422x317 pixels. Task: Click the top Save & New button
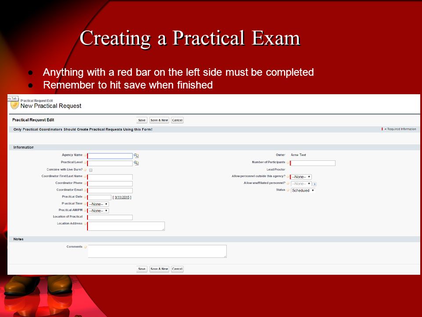pos(159,120)
